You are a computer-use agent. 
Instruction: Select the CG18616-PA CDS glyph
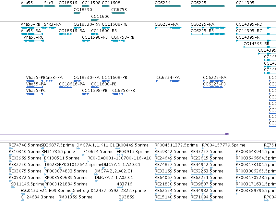point(65,87)
